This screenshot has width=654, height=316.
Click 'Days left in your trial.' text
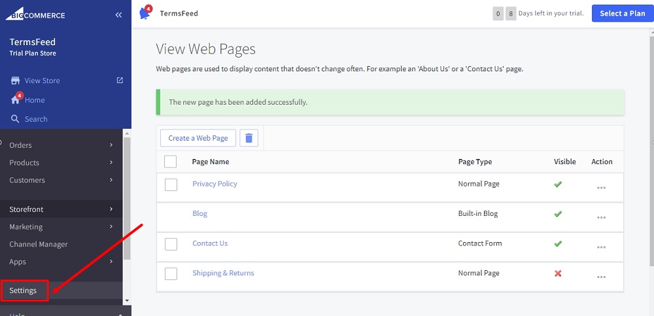551,13
